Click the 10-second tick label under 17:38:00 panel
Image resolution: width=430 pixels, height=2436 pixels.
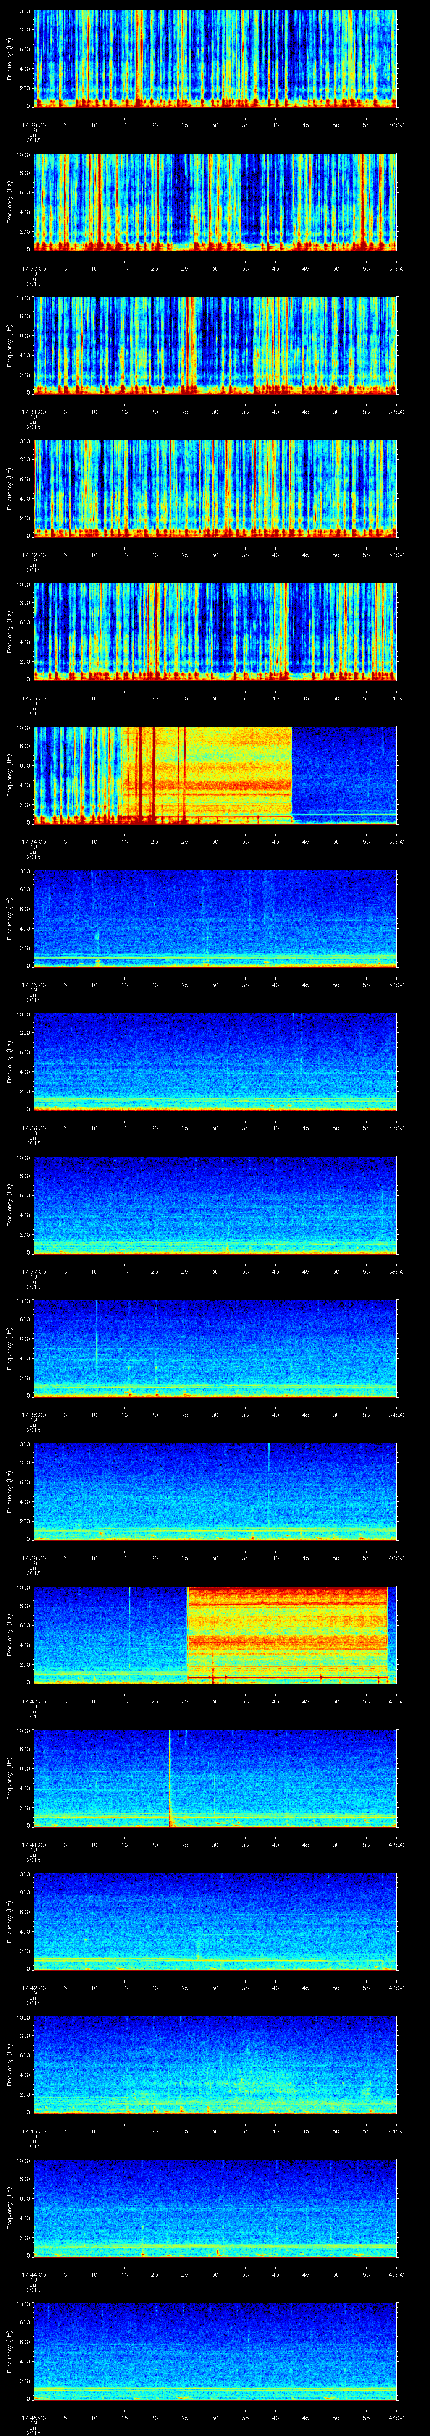pos(94,1414)
